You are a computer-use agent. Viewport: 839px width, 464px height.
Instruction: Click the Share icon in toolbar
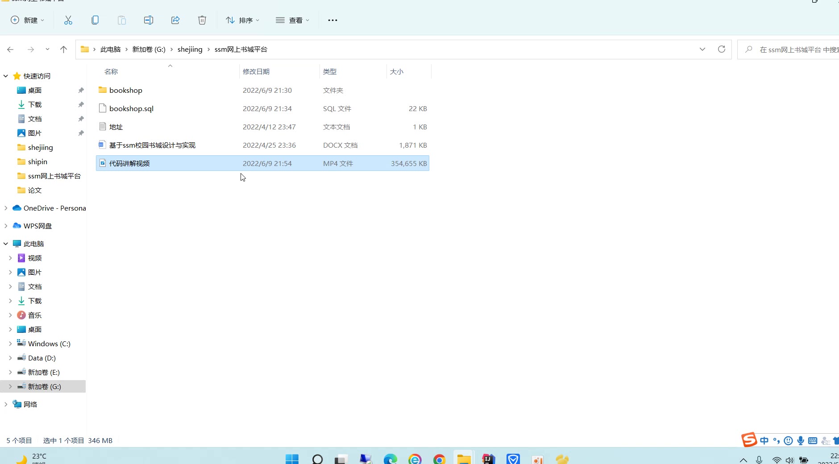click(x=175, y=20)
